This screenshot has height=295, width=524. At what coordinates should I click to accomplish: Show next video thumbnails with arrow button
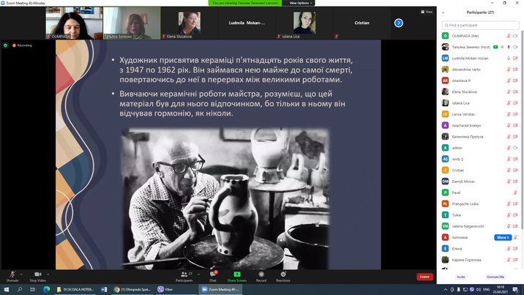pyautogui.click(x=399, y=23)
